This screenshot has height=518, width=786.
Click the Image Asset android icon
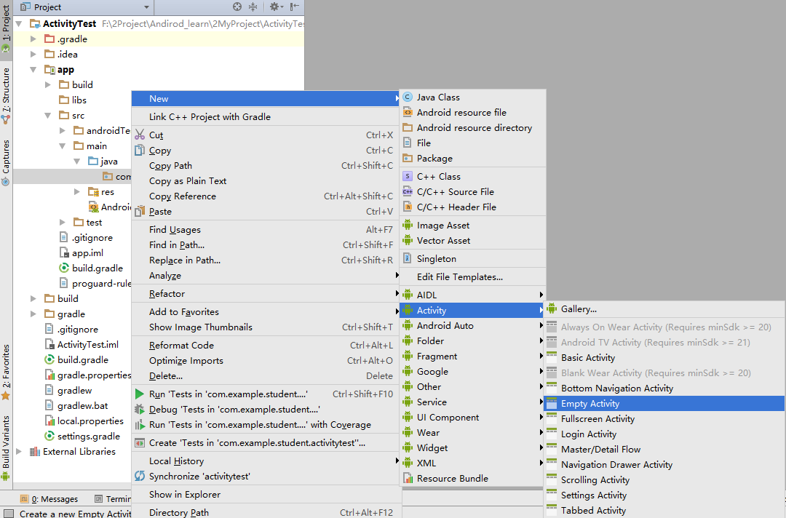(x=408, y=226)
